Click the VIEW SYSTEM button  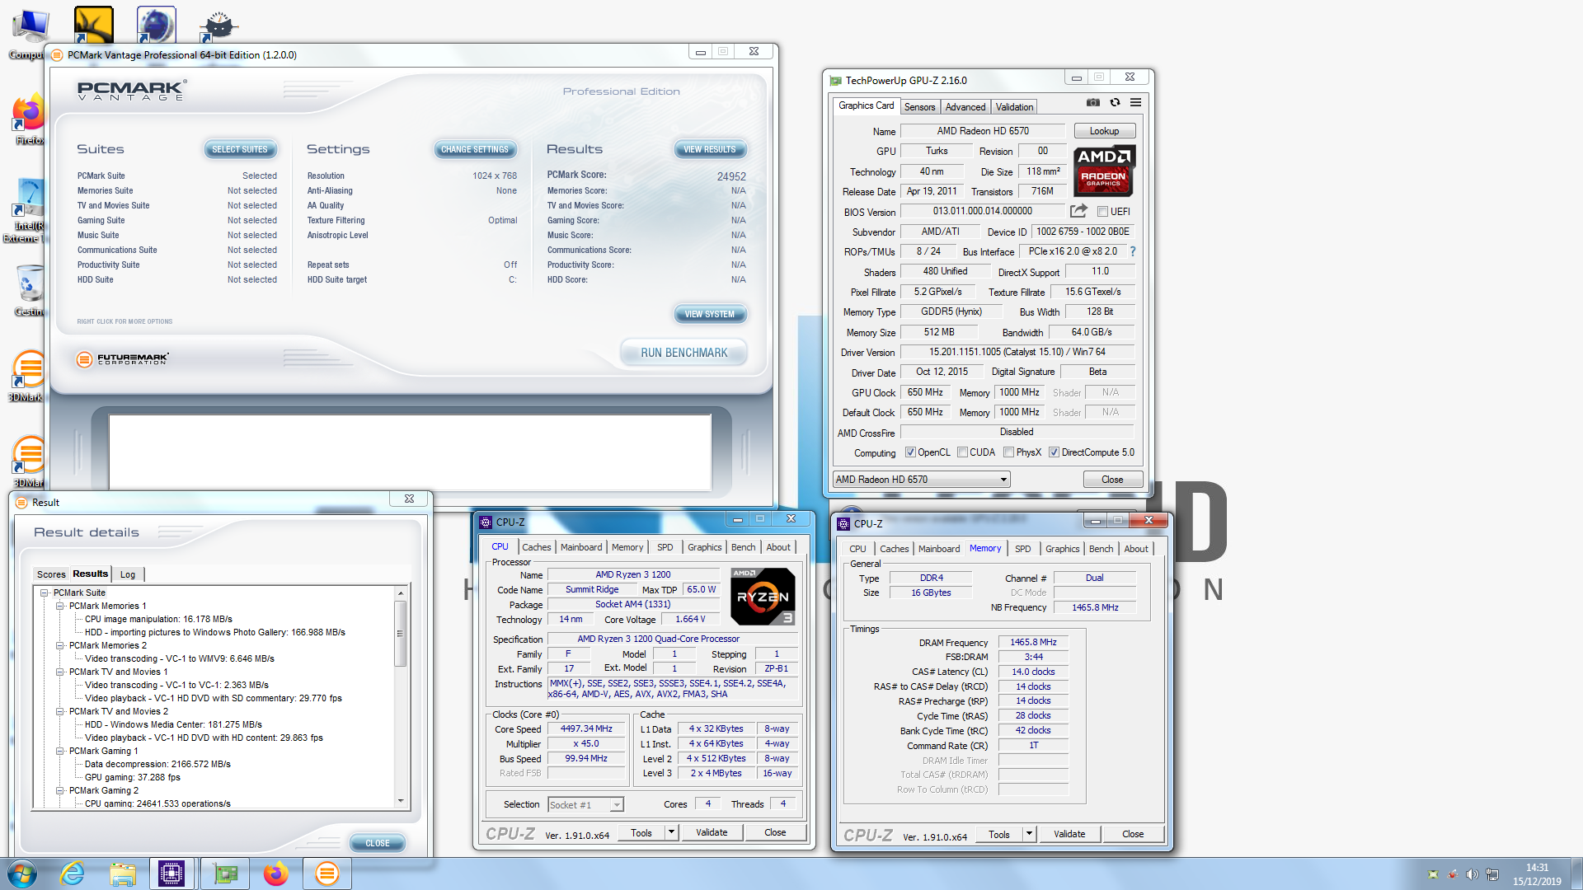pyautogui.click(x=710, y=314)
